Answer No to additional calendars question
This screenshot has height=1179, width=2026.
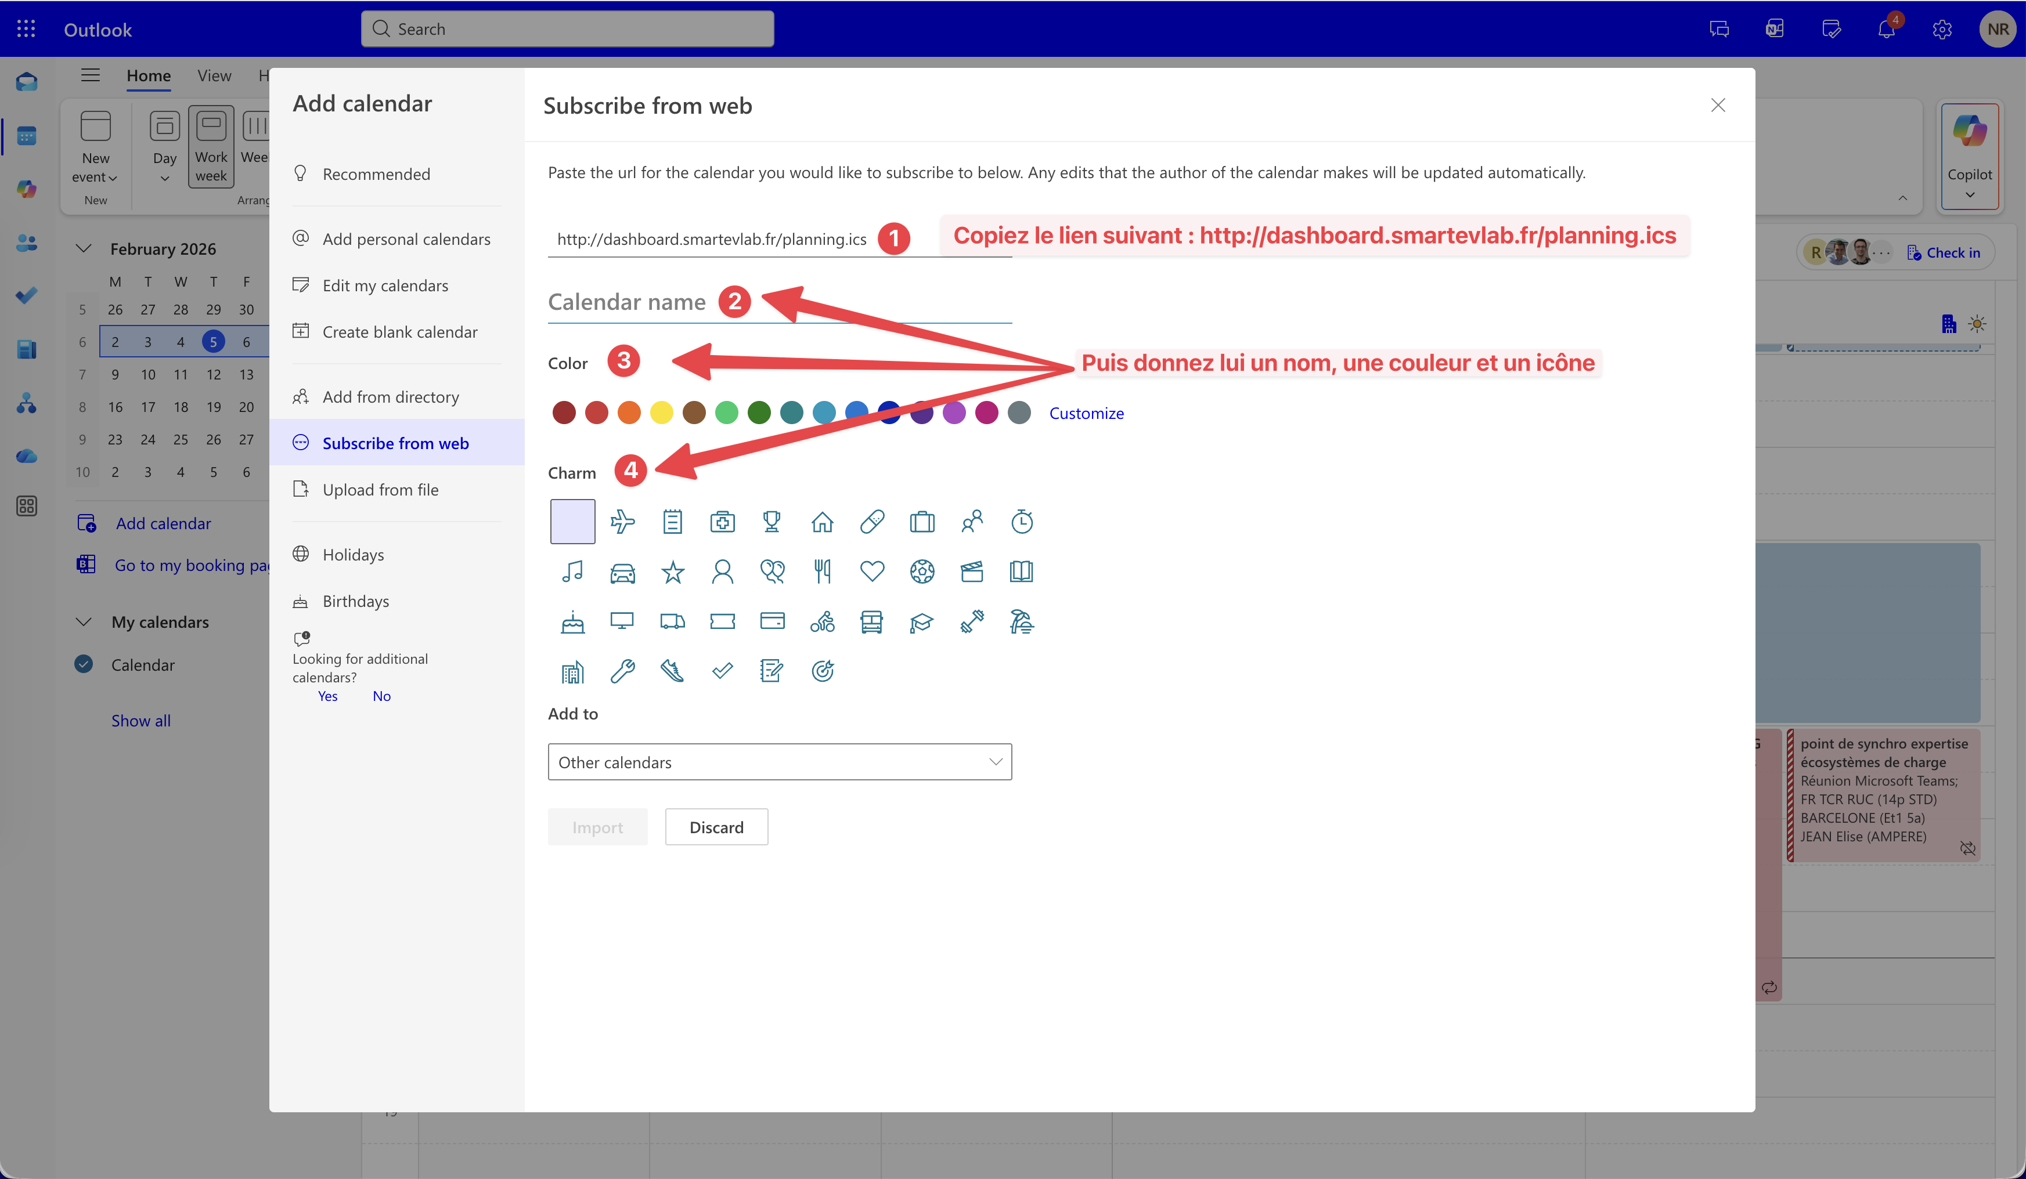[382, 696]
